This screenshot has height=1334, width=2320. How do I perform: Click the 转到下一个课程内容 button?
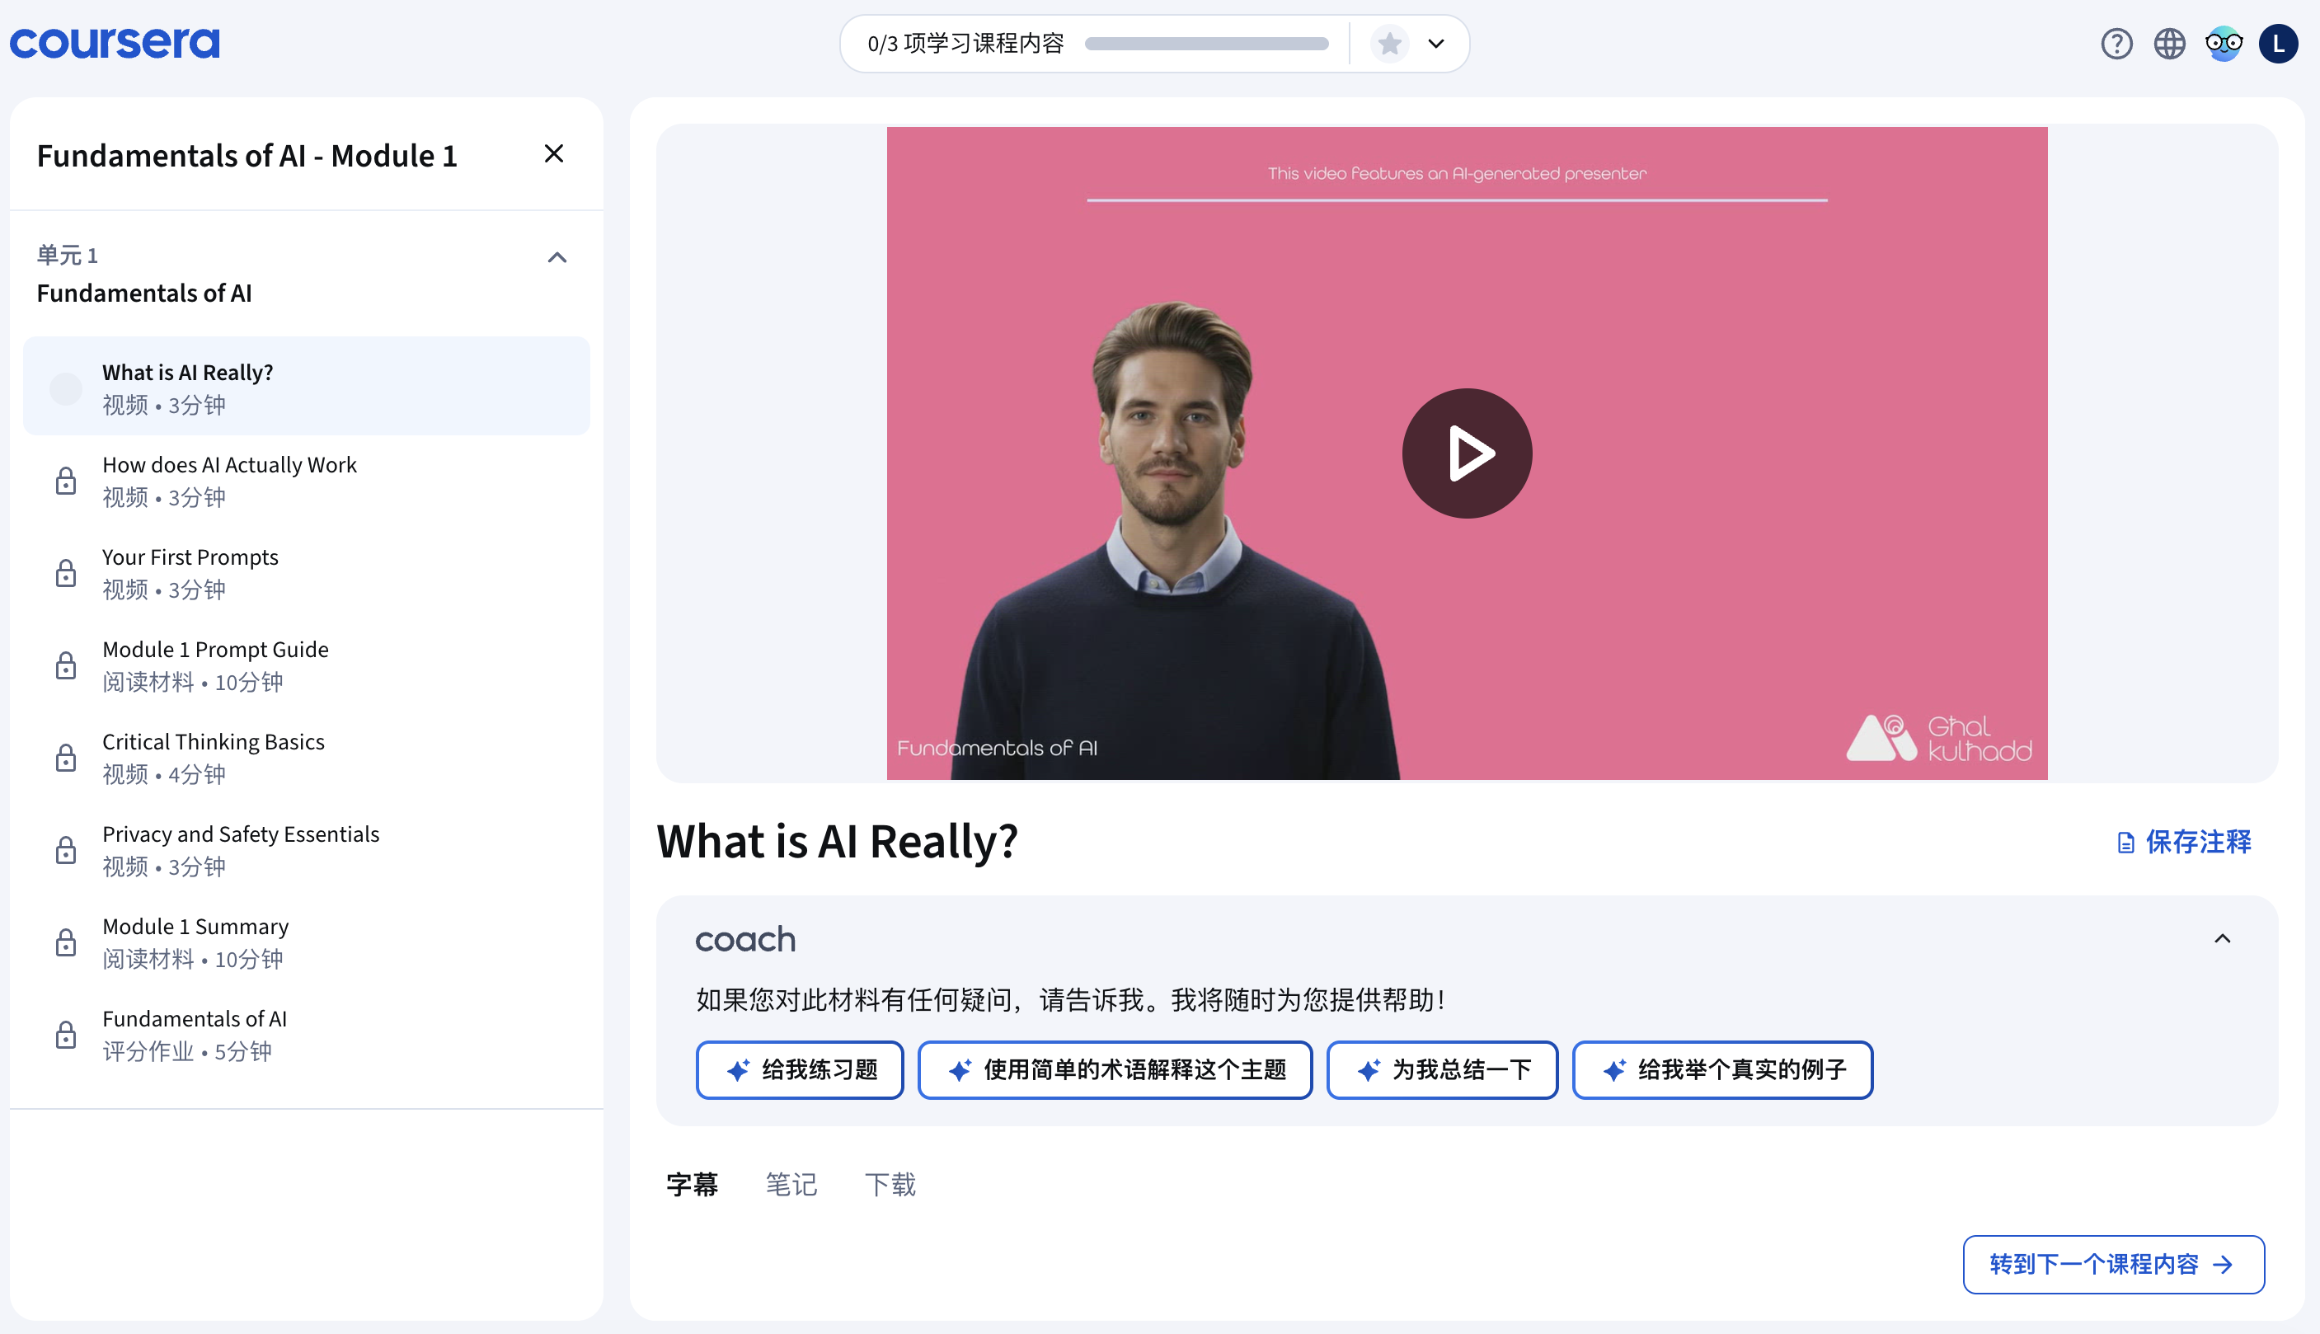[x=2113, y=1265]
